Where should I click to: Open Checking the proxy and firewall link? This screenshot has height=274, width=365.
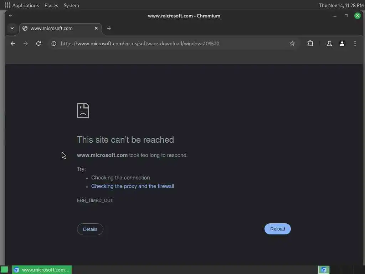tap(133, 186)
